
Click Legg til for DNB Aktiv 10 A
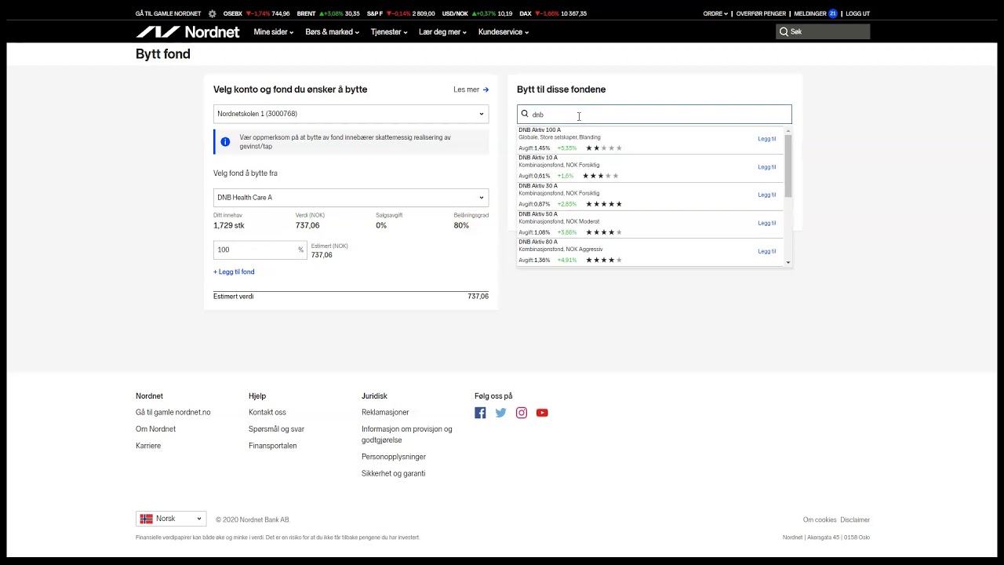point(766,167)
